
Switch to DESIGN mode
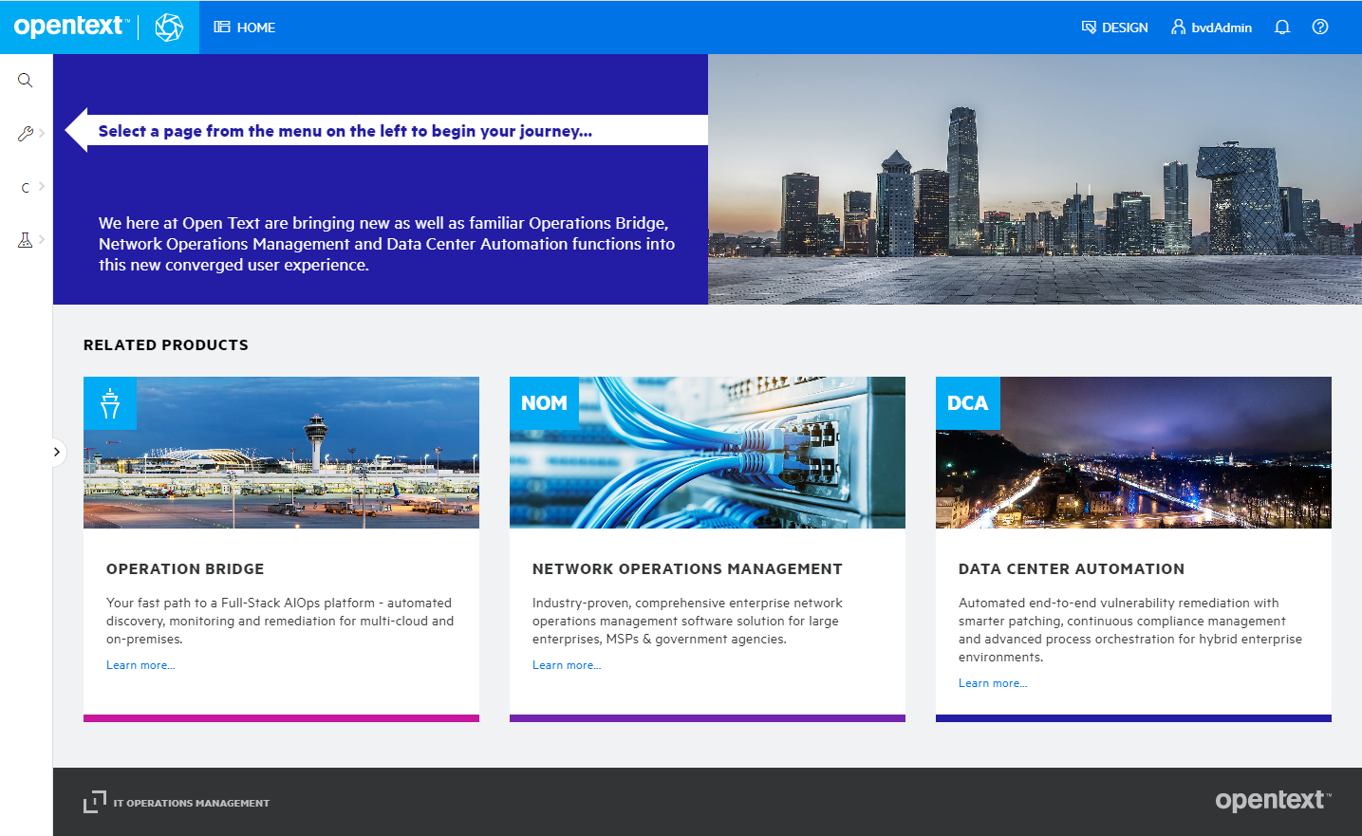click(x=1115, y=27)
